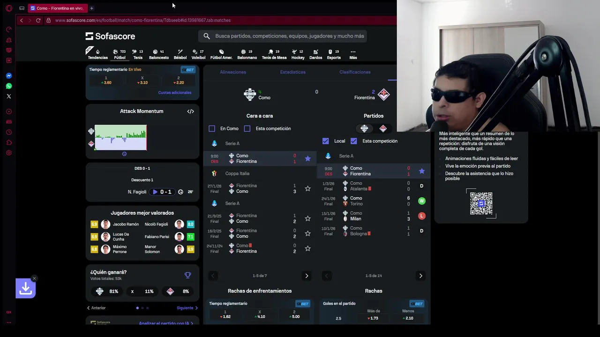Click the blue download button
The image size is (600, 337).
(25, 289)
